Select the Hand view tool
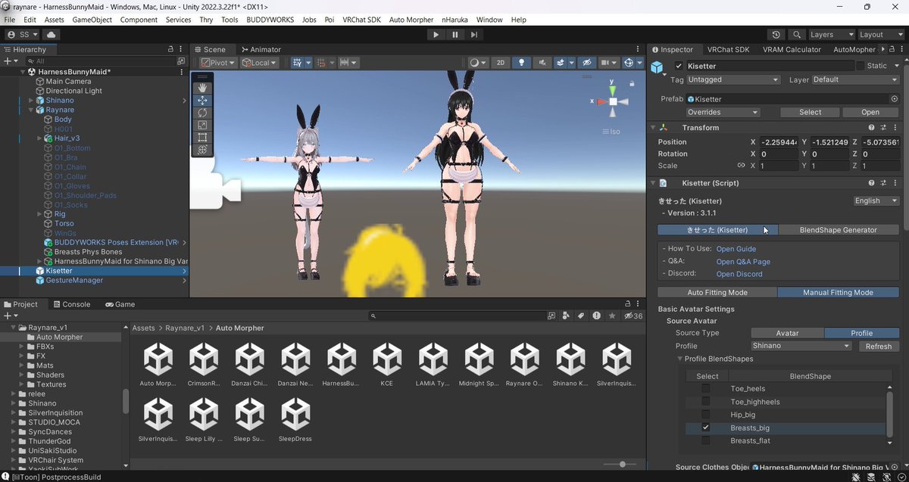 tap(202, 88)
